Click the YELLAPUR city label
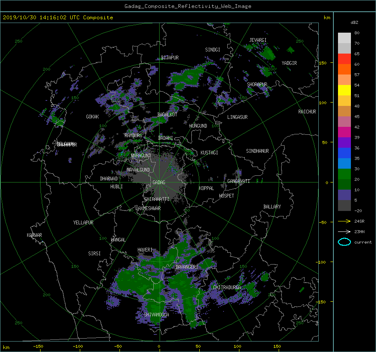 (x=83, y=223)
